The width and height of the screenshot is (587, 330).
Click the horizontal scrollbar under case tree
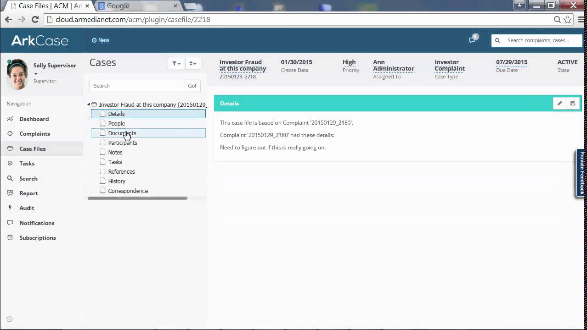tap(137, 198)
